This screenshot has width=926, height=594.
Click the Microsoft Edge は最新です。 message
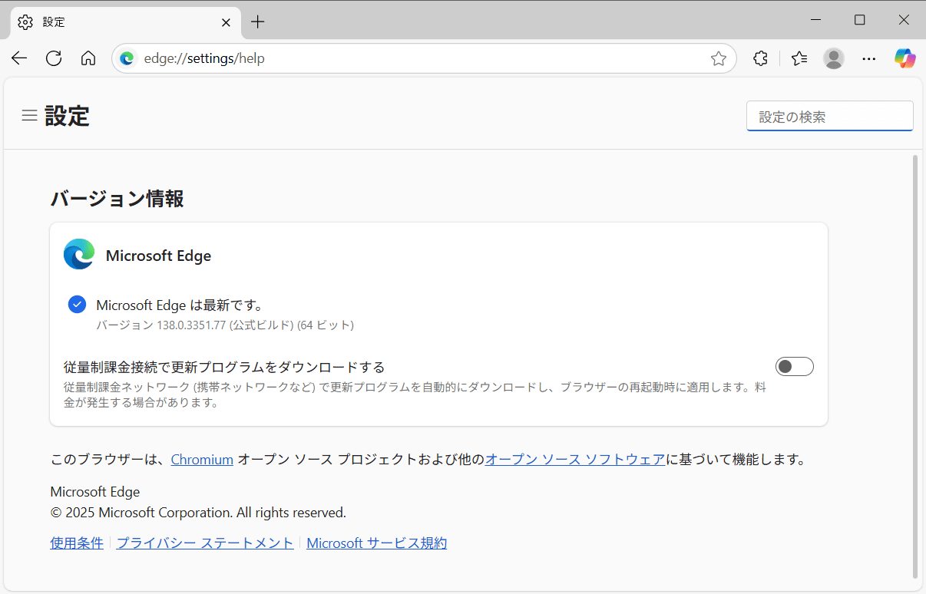pyautogui.click(x=180, y=305)
